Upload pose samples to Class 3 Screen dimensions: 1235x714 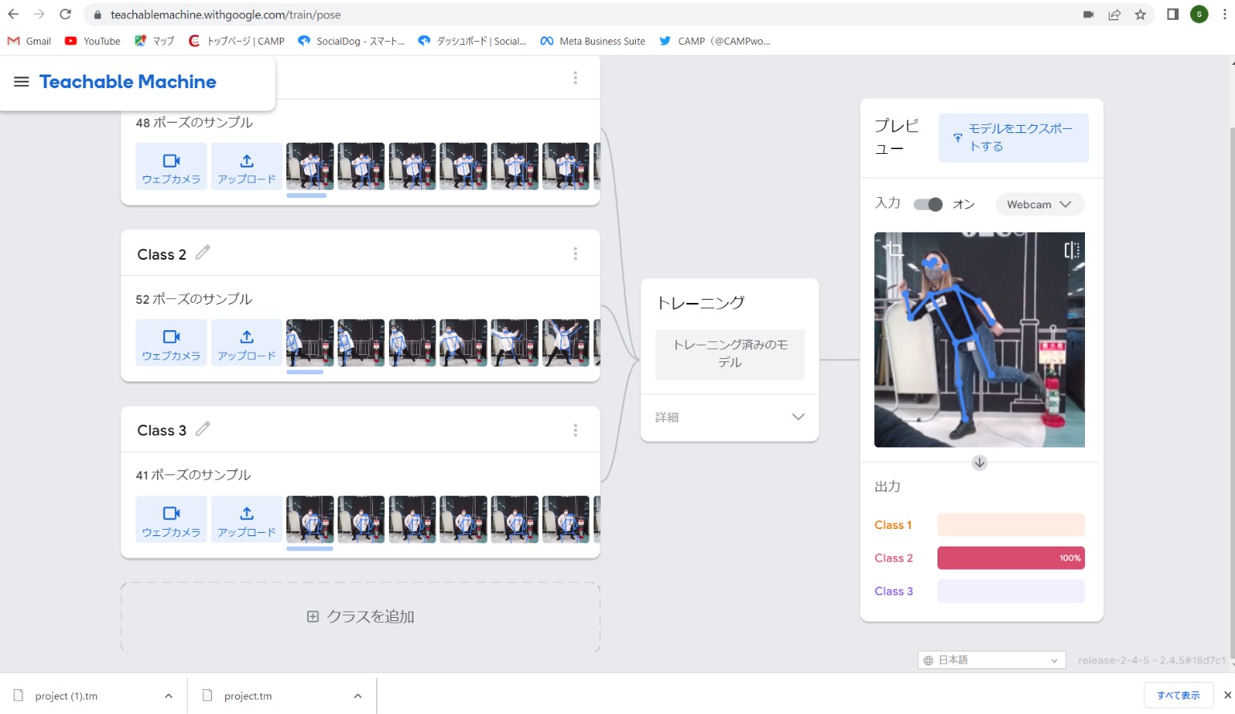[x=247, y=519]
